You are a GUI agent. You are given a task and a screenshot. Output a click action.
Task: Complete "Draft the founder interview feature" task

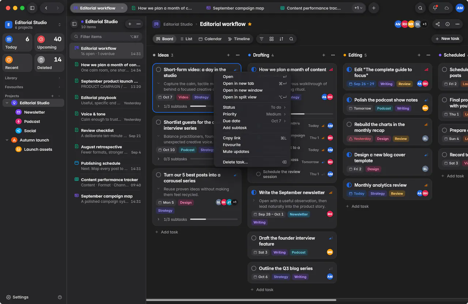254,238
